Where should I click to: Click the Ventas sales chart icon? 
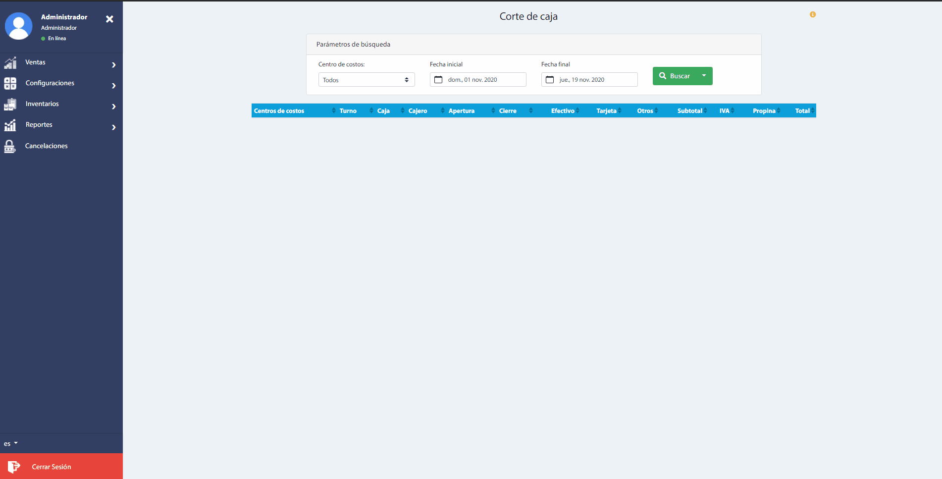pyautogui.click(x=10, y=63)
